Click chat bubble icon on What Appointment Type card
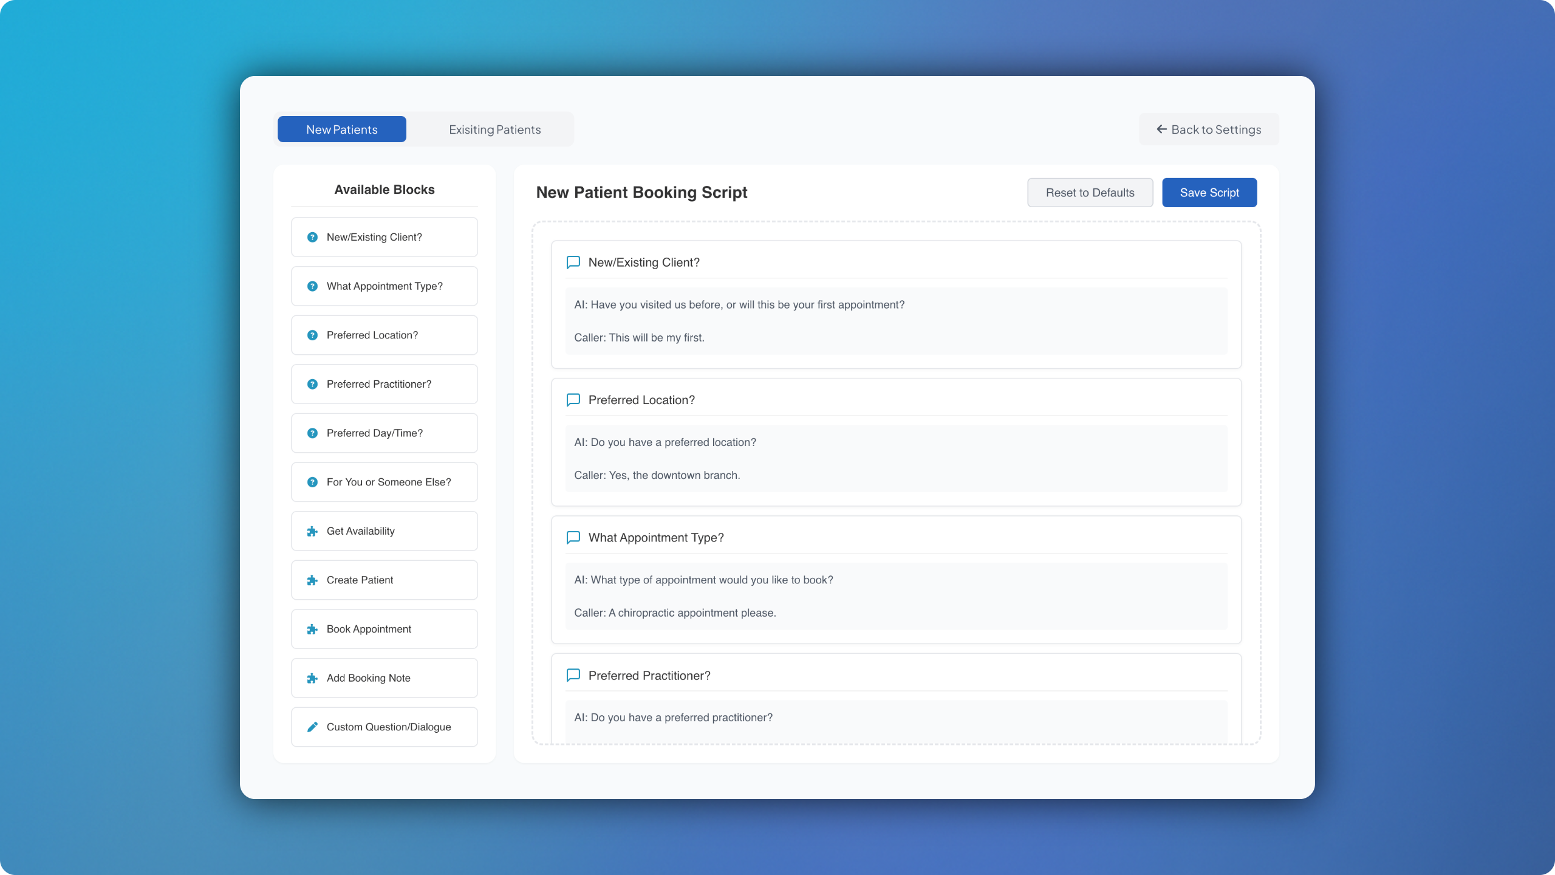This screenshot has width=1555, height=875. point(573,538)
